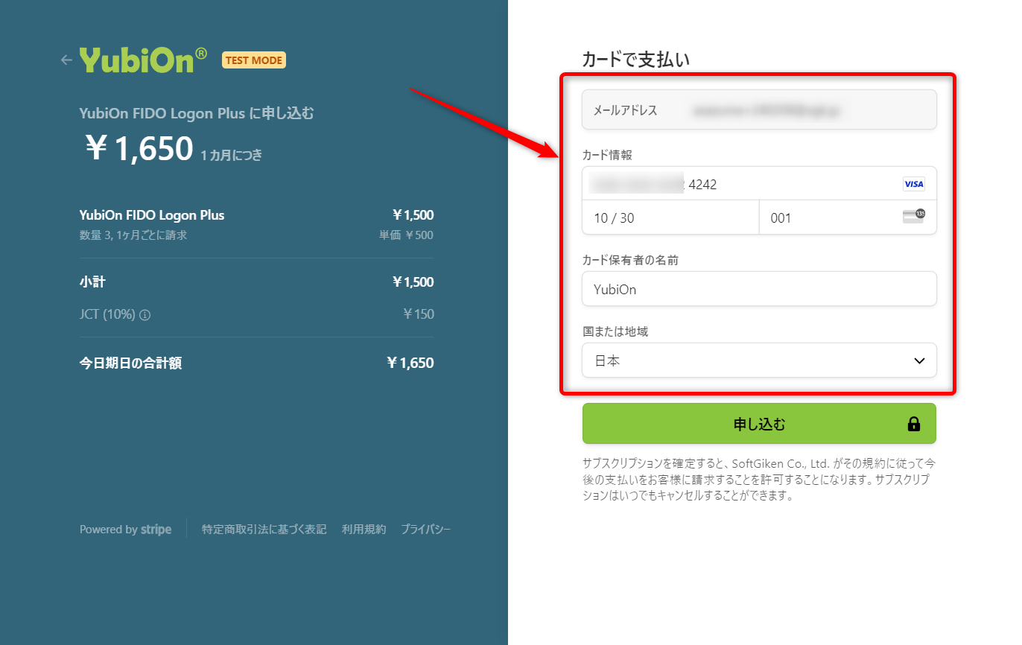Click the メールアドレス email field
The image size is (1022, 645).
[759, 110]
